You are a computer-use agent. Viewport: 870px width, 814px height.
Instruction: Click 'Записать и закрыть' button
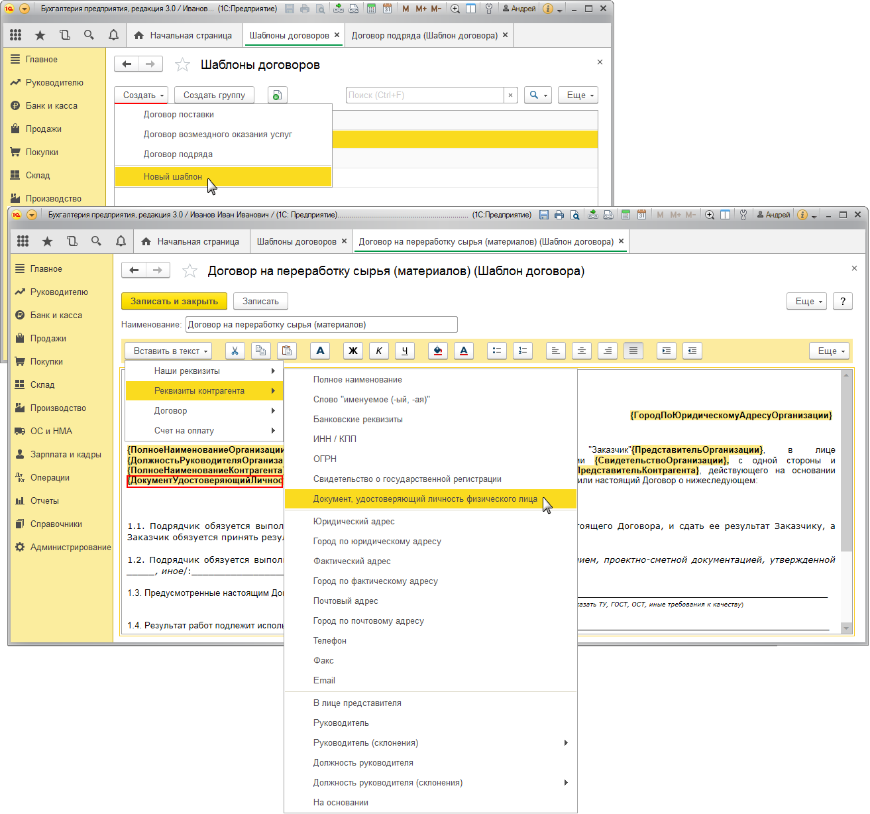coord(174,301)
